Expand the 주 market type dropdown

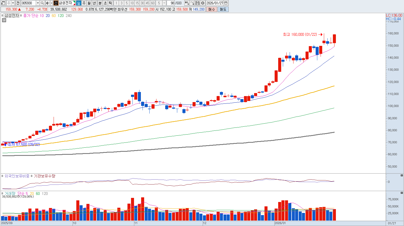13,3
